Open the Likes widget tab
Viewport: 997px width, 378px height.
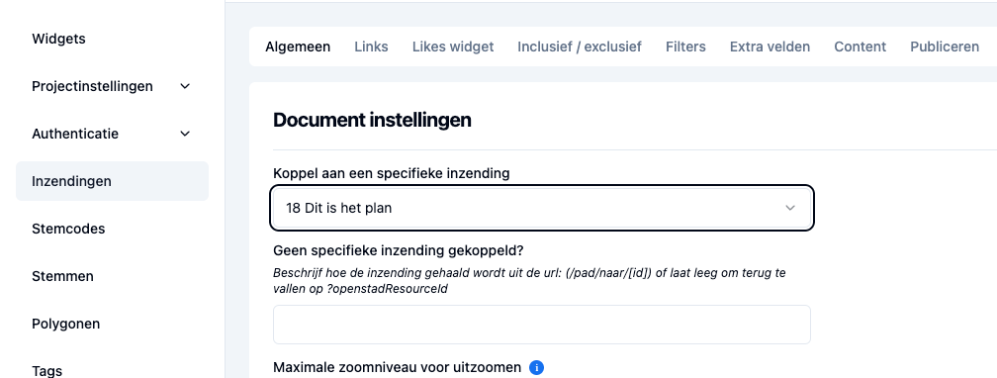click(x=453, y=47)
